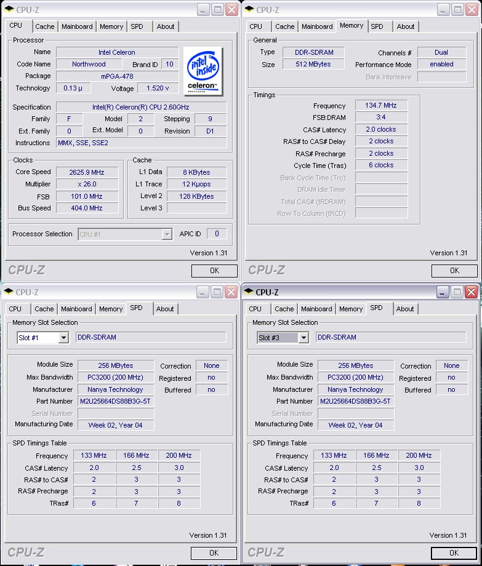Screen dimensions: 482x566
Task: Click OK in the Slot #3 SPD window
Action: pyautogui.click(x=454, y=553)
